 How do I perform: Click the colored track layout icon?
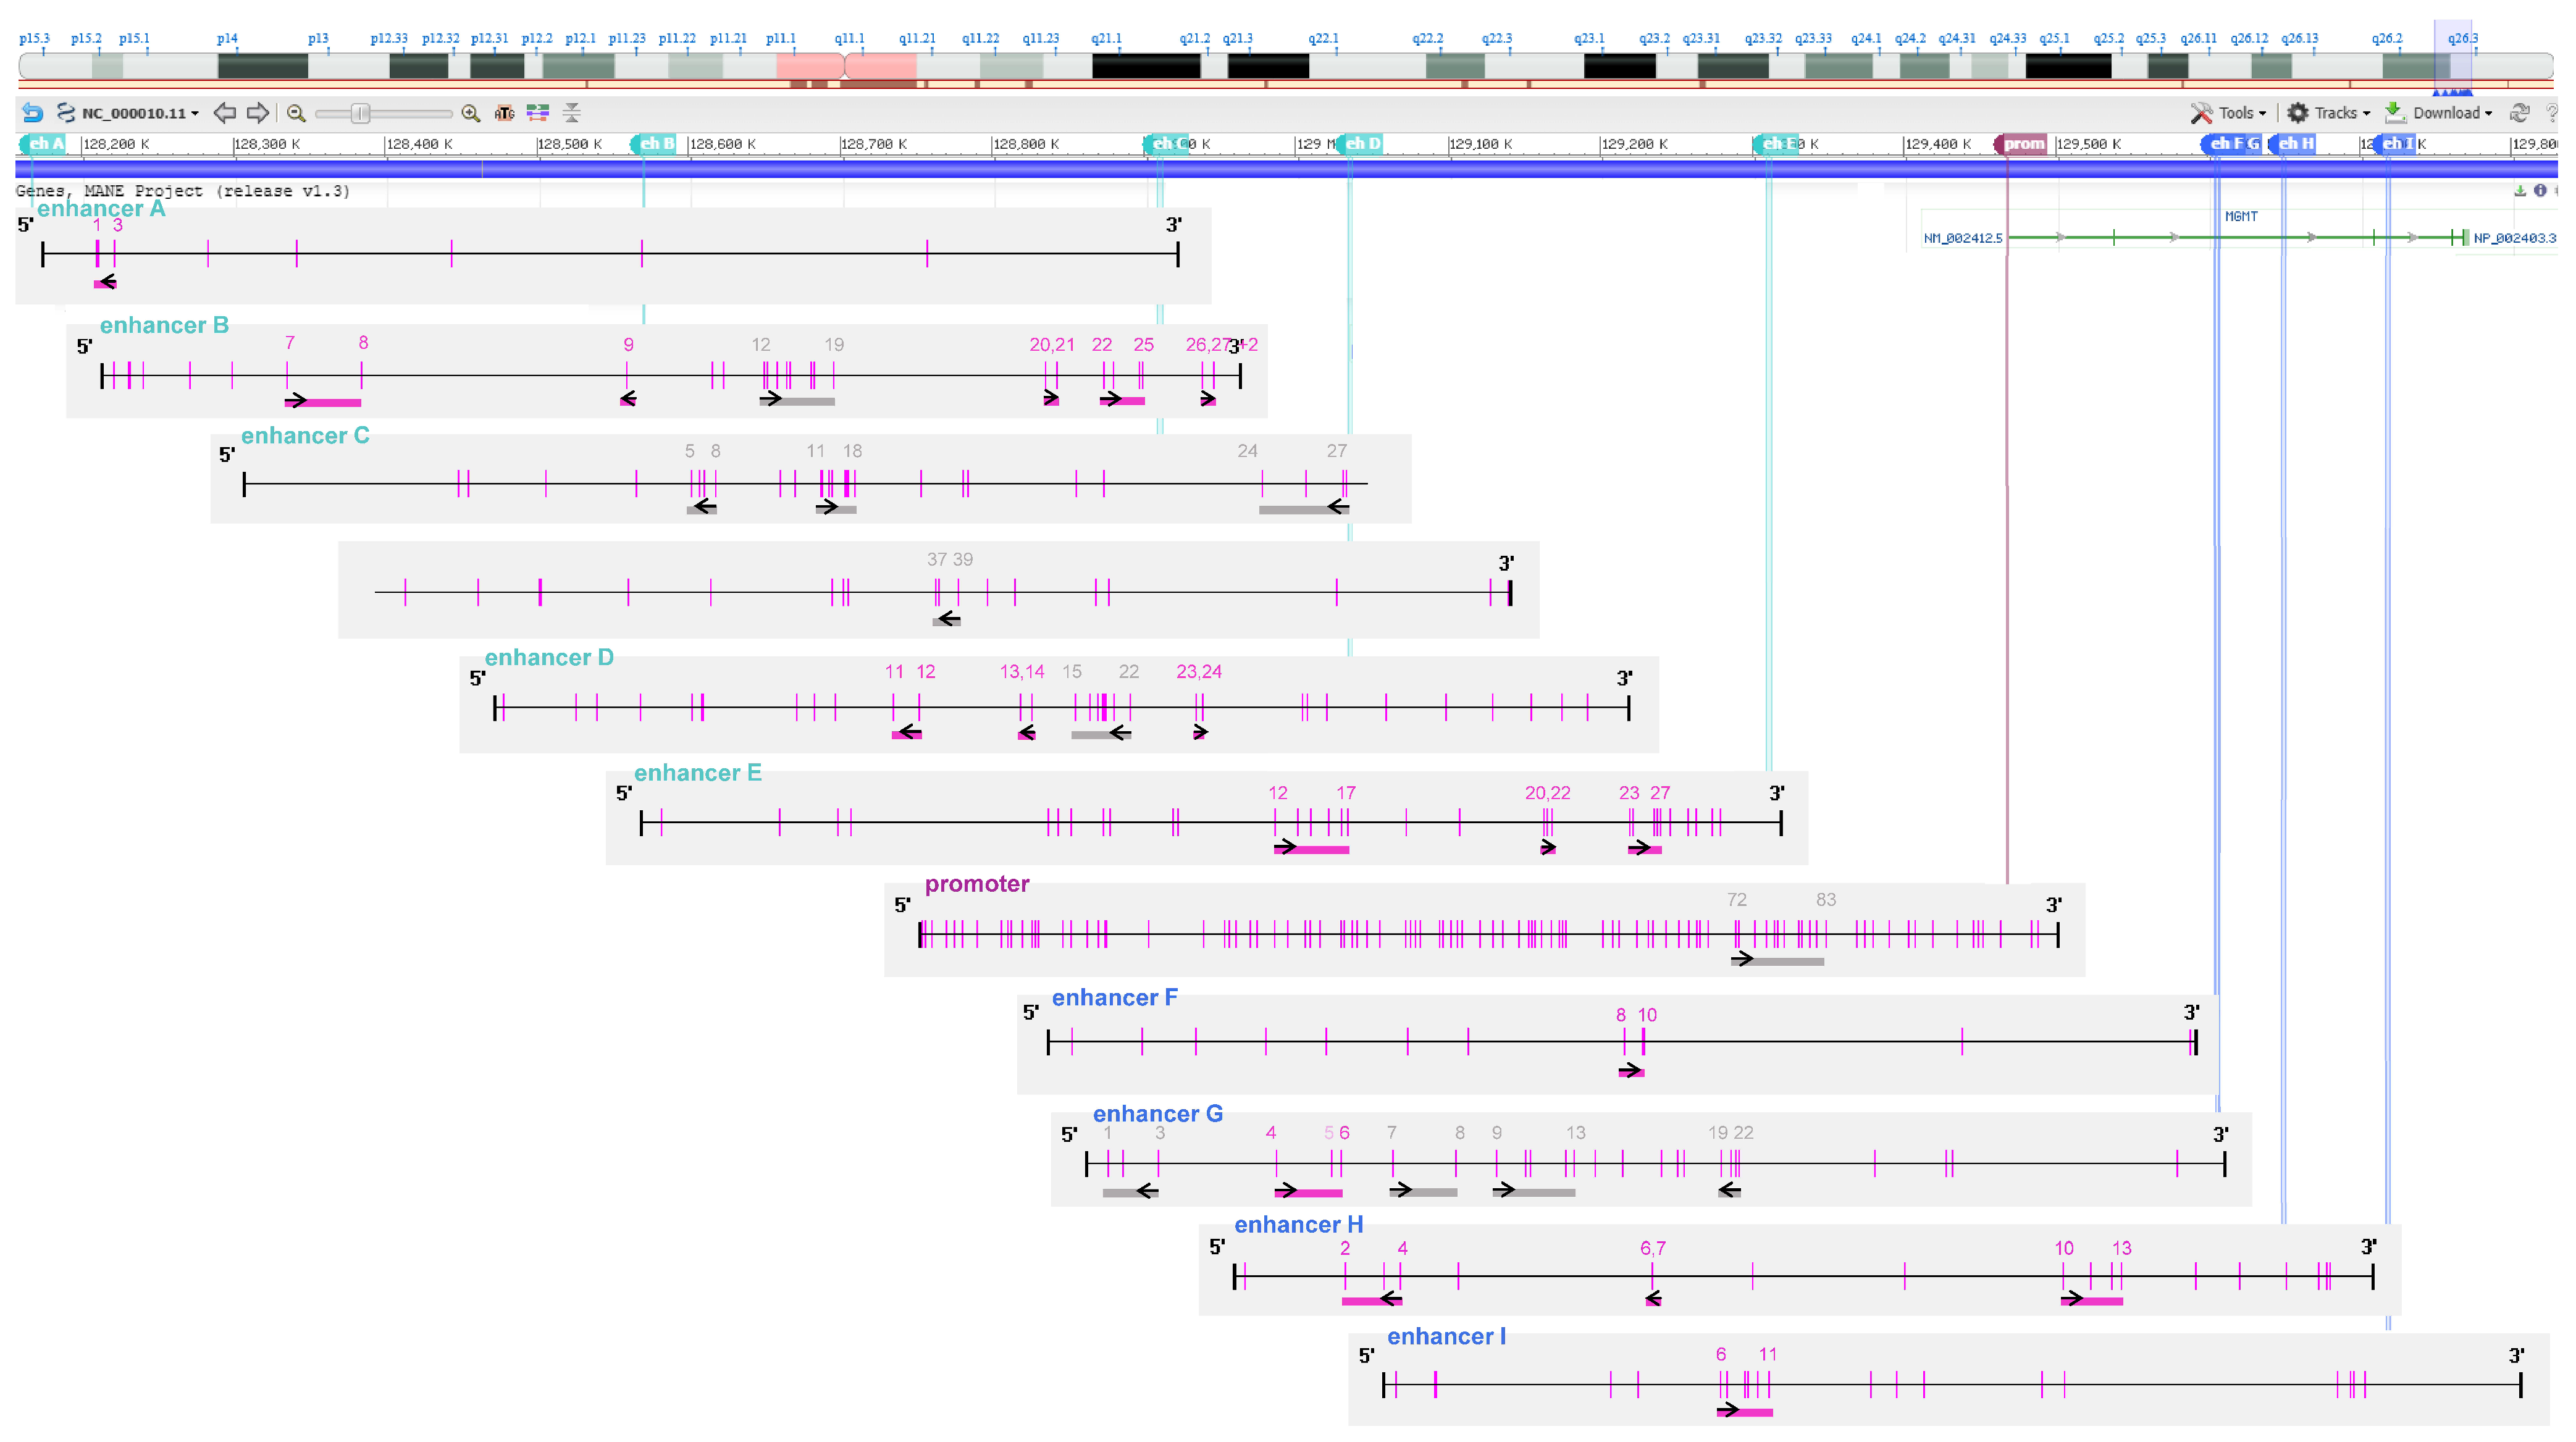point(538,113)
